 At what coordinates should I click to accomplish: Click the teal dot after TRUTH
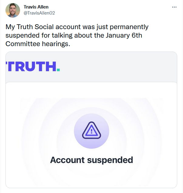point(58,69)
